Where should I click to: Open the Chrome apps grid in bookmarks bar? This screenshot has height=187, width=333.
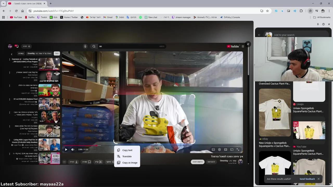pyautogui.click(x=3, y=17)
